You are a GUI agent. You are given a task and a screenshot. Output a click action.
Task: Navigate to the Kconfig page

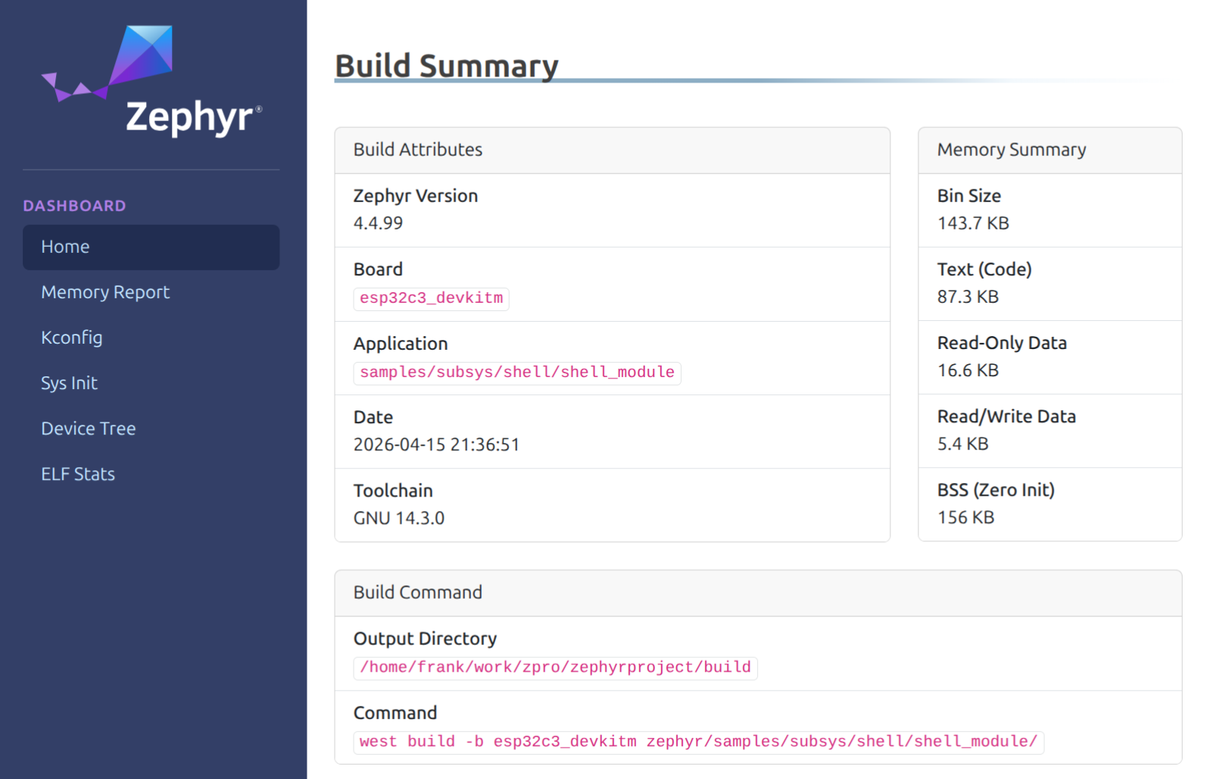[x=72, y=338]
